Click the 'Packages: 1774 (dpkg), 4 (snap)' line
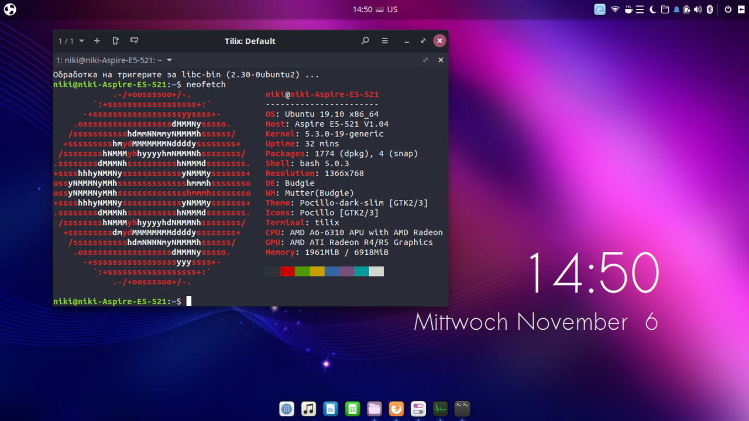 tap(342, 154)
